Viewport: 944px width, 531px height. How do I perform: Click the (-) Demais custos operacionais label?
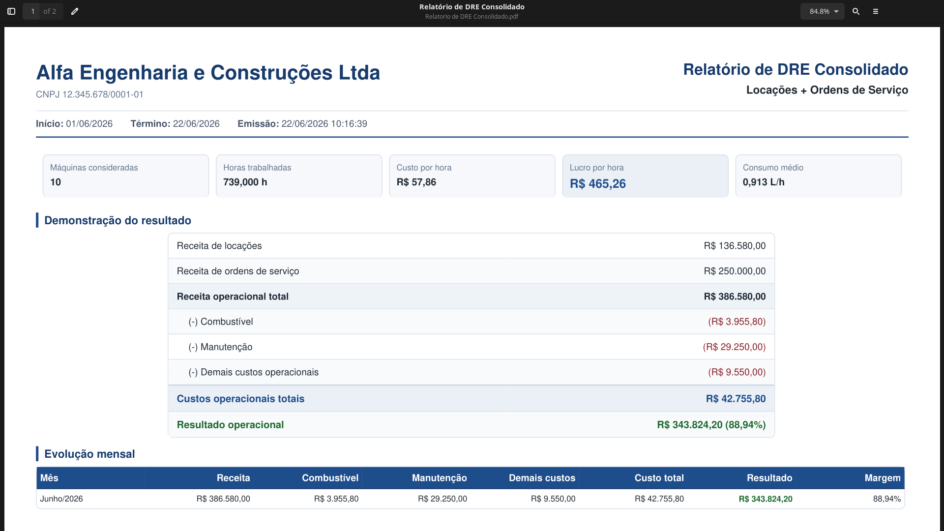(x=254, y=373)
